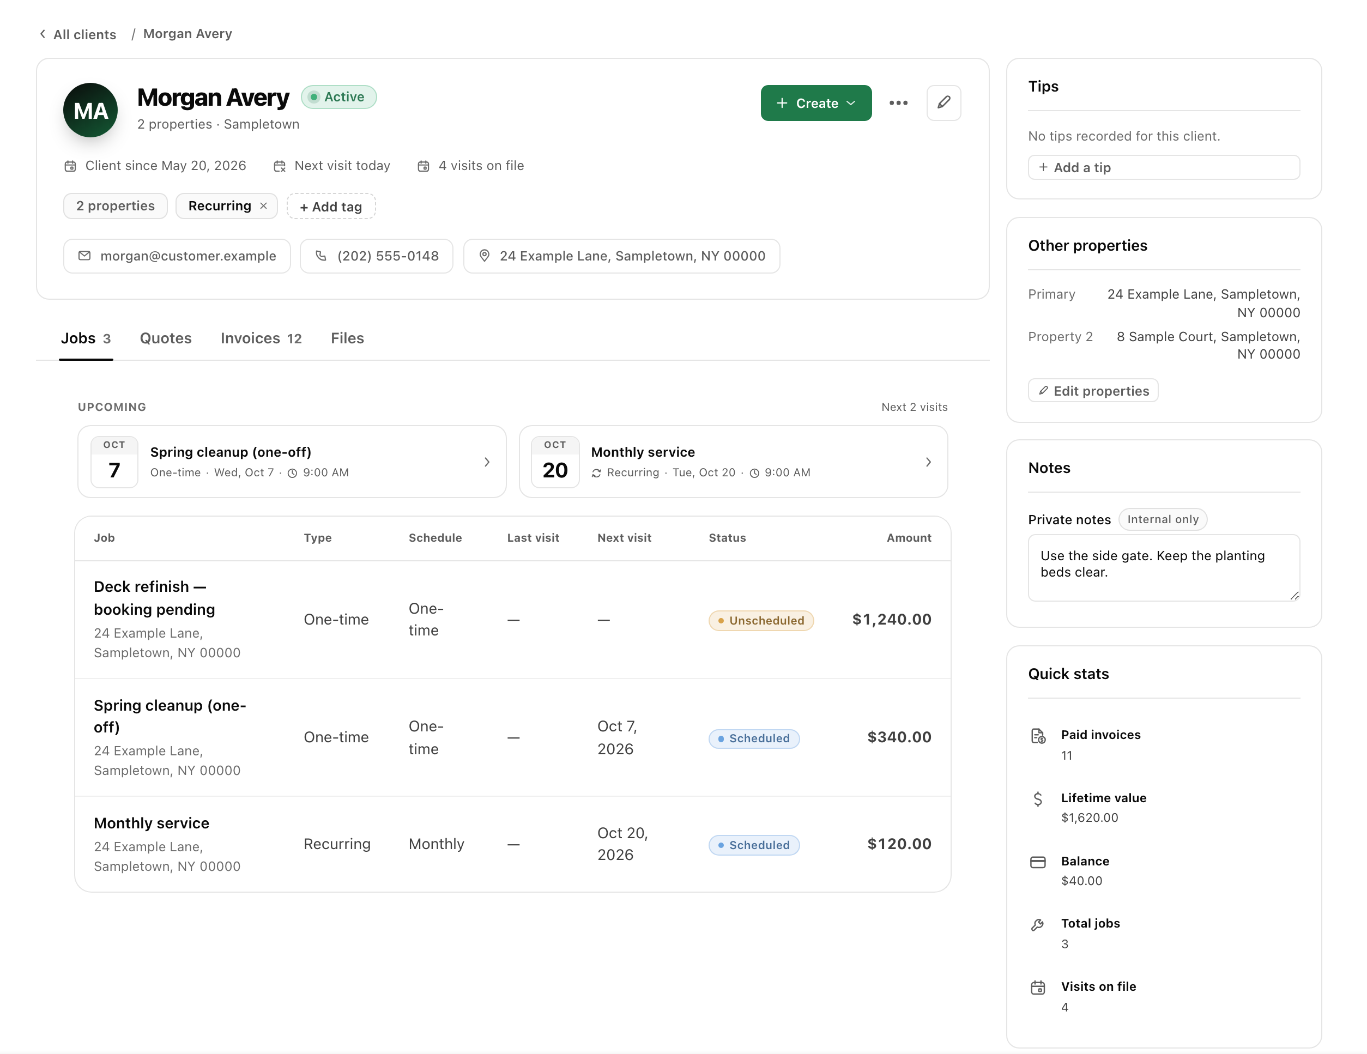Image resolution: width=1367 pixels, height=1054 pixels.
Task: Click into the Private notes text area
Action: (x=1164, y=568)
